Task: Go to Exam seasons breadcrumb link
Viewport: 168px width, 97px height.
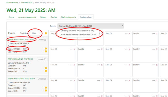Action: pyautogui.click(x=12, y=3)
